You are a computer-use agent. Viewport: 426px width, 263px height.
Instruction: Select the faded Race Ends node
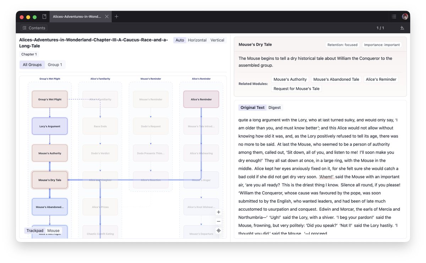(x=100, y=127)
